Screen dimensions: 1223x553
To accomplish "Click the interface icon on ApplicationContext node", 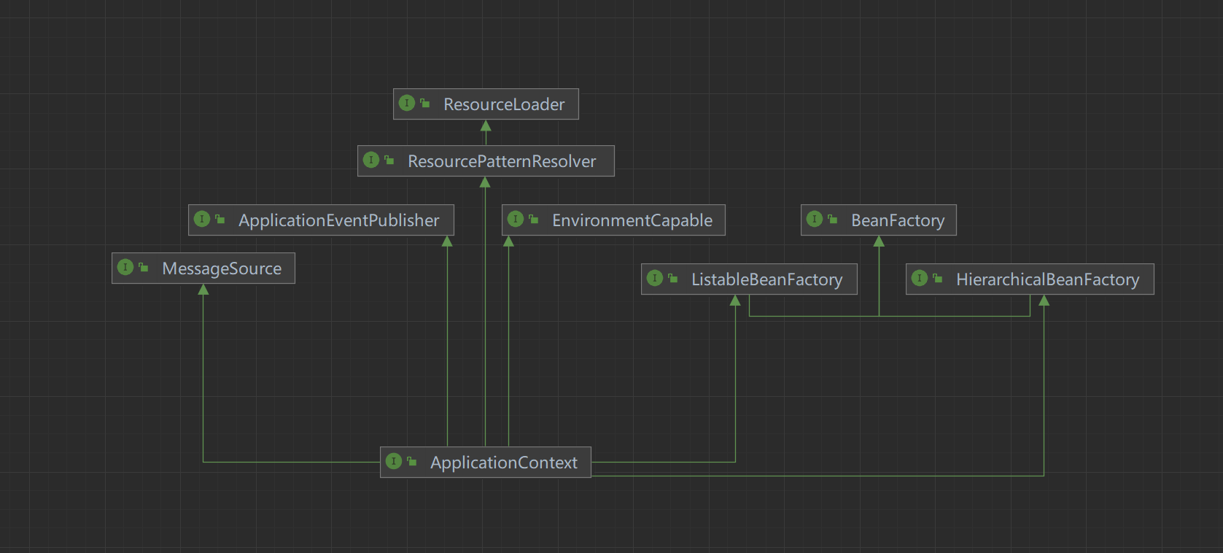I will point(394,461).
